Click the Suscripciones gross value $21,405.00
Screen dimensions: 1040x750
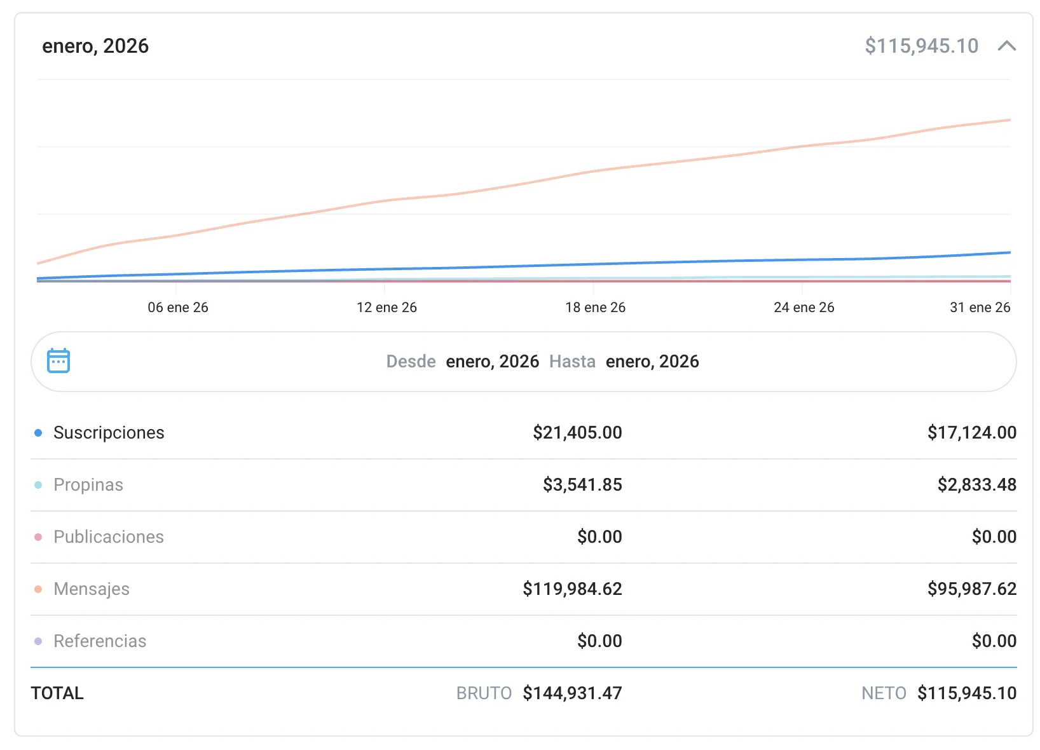pyautogui.click(x=578, y=433)
